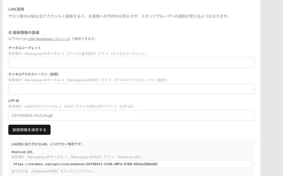Select the Webhook URL text box
This screenshot has width=283, height=176.
[131, 164]
